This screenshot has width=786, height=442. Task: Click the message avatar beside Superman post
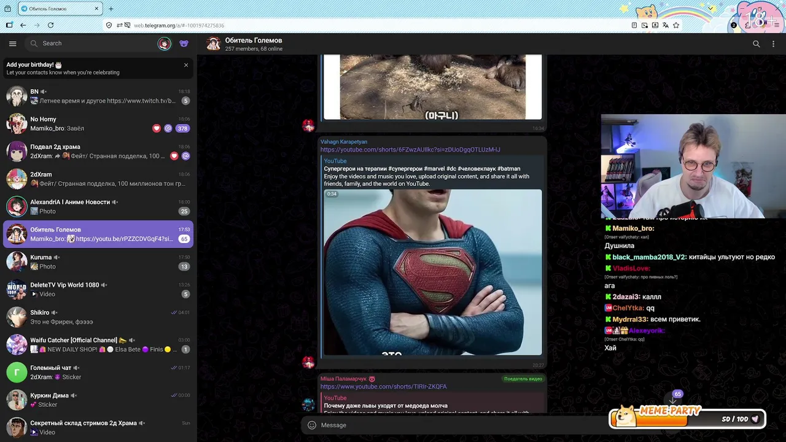[308, 362]
